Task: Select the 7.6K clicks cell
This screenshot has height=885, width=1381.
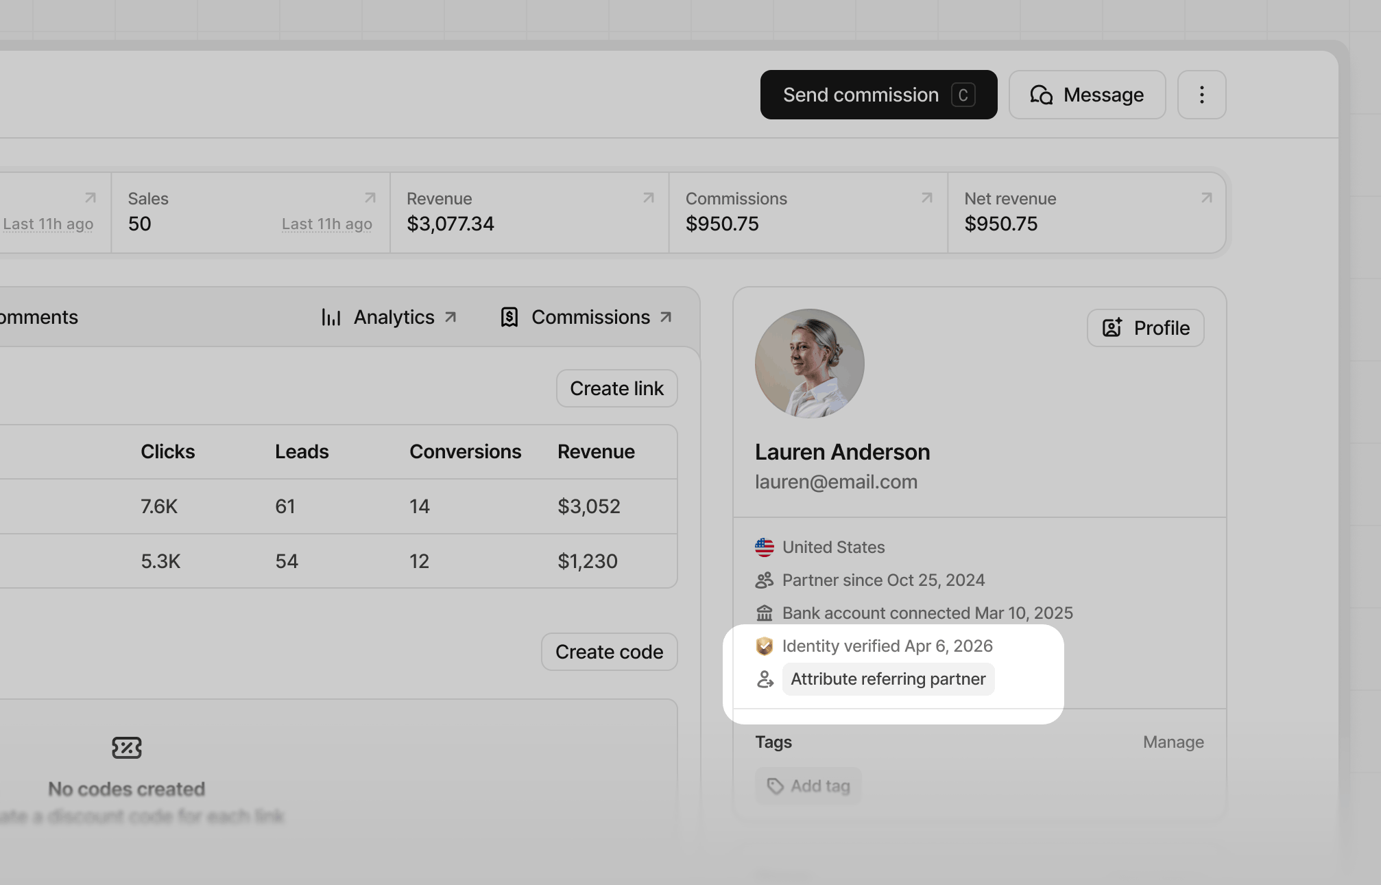Action: tap(159, 506)
